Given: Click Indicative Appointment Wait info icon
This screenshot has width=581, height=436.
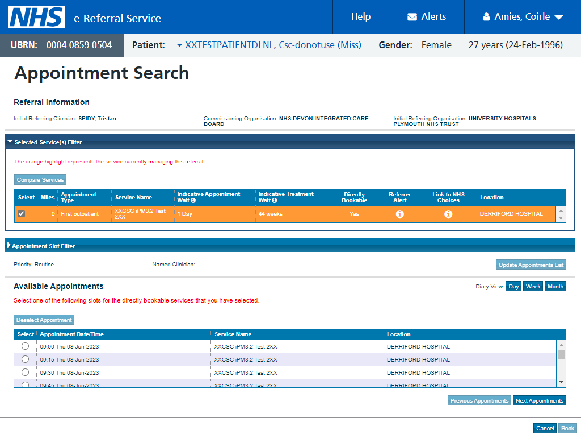Looking at the screenshot, I should click(193, 200).
